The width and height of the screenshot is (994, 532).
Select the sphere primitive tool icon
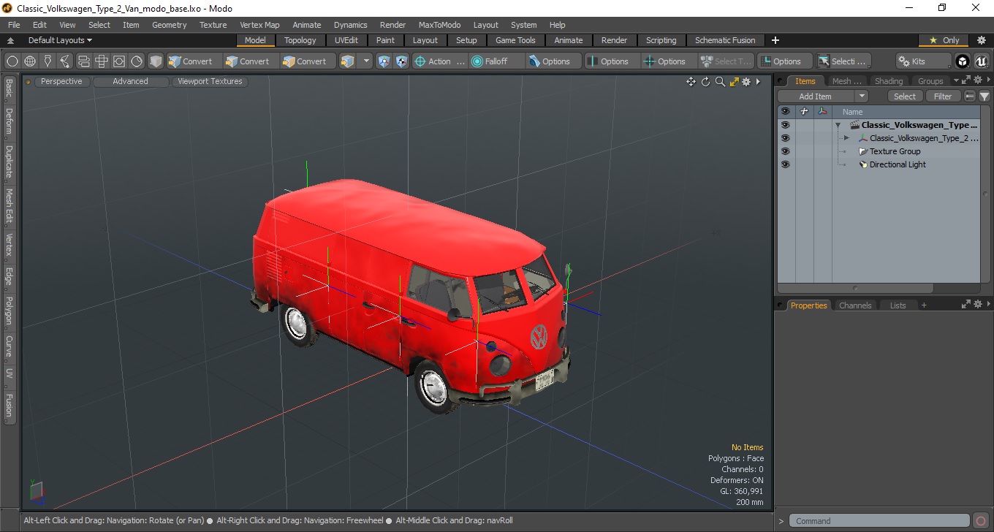pos(12,61)
